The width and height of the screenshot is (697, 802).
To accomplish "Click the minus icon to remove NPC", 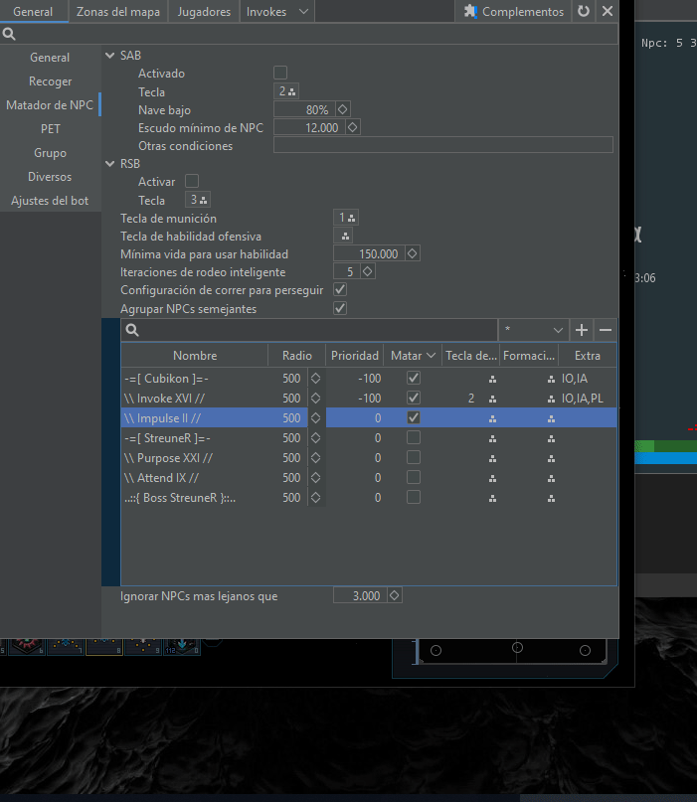I will 605,330.
